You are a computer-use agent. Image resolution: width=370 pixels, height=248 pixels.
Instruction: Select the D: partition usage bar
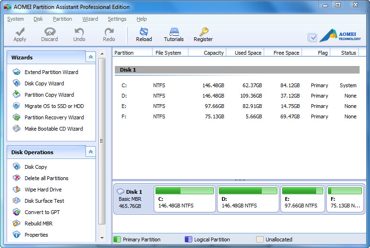tap(248, 190)
